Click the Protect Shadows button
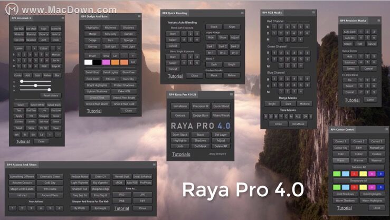 click(124, 85)
